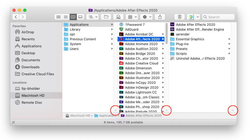The width and height of the screenshot is (251, 140).
Task: Select the Library folder
Action: pos(88,30)
